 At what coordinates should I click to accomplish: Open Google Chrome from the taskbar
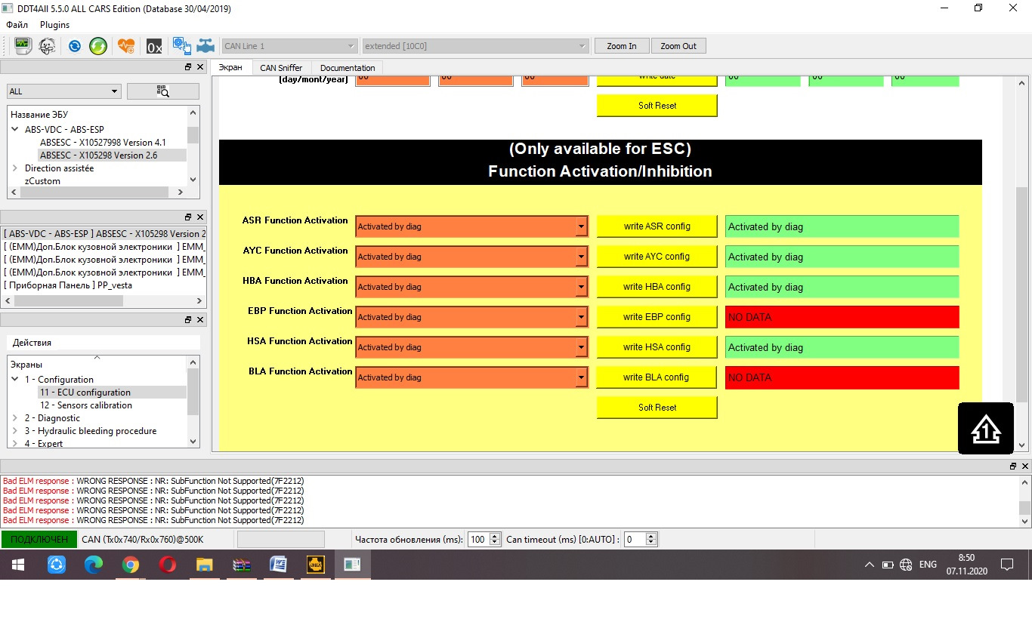(131, 565)
